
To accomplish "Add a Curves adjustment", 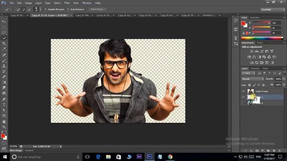I will click(262, 51).
